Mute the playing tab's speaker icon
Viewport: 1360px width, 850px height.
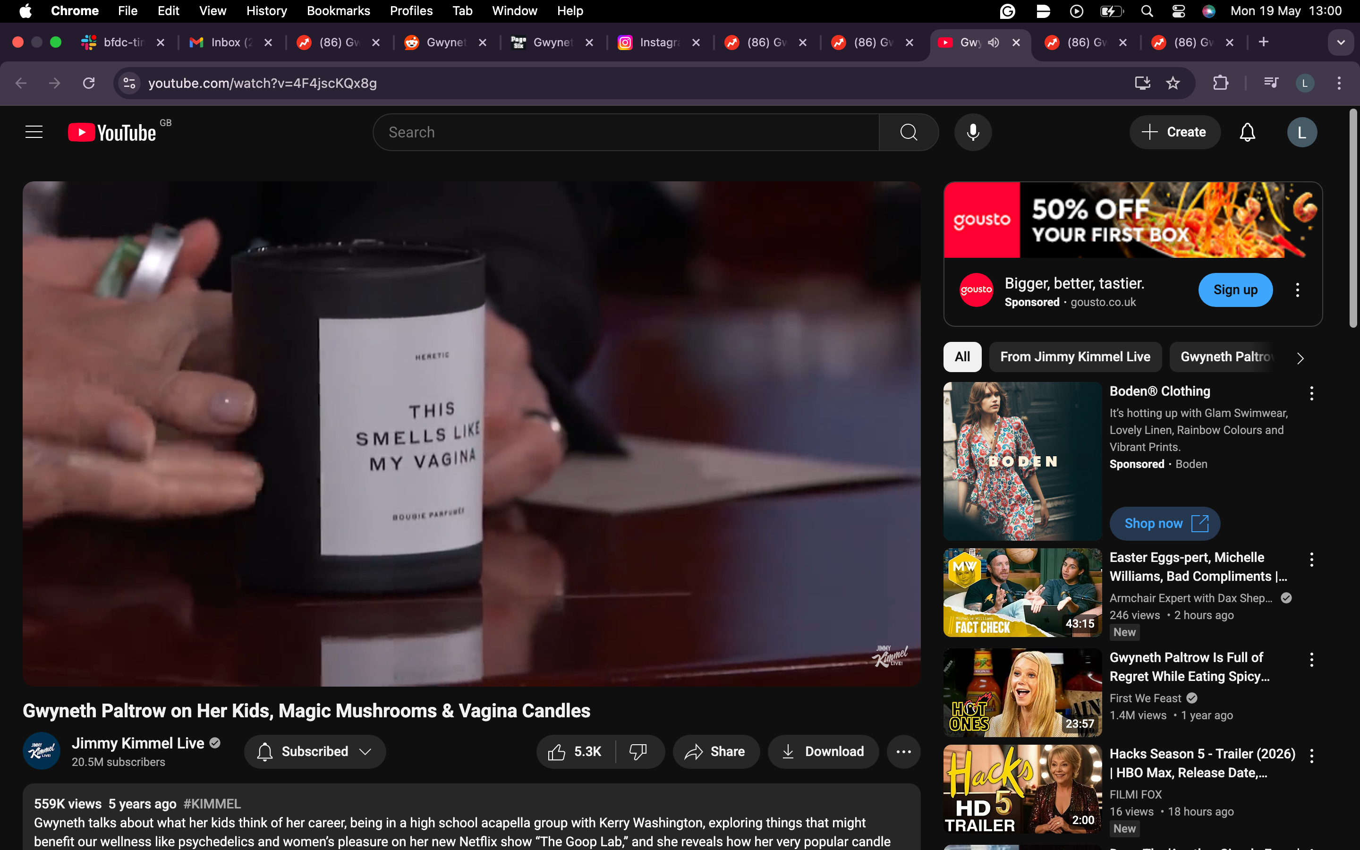point(993,42)
